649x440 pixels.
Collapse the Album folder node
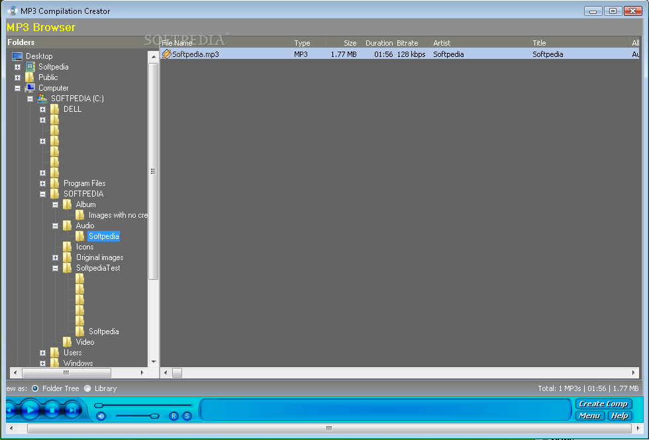point(55,204)
